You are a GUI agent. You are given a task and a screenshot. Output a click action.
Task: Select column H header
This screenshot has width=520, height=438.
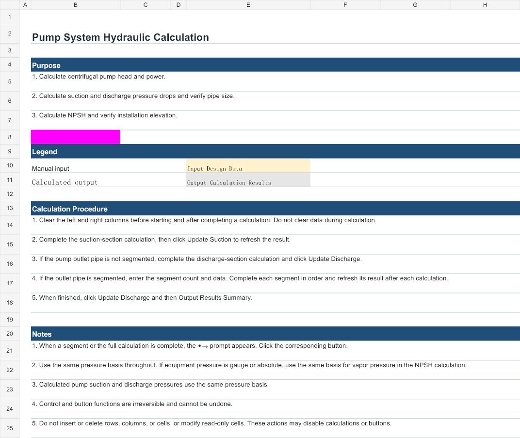(485, 5)
